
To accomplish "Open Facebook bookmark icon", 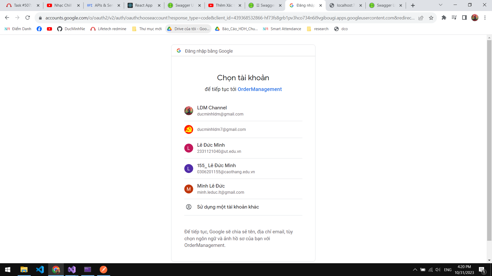I will (x=39, y=29).
